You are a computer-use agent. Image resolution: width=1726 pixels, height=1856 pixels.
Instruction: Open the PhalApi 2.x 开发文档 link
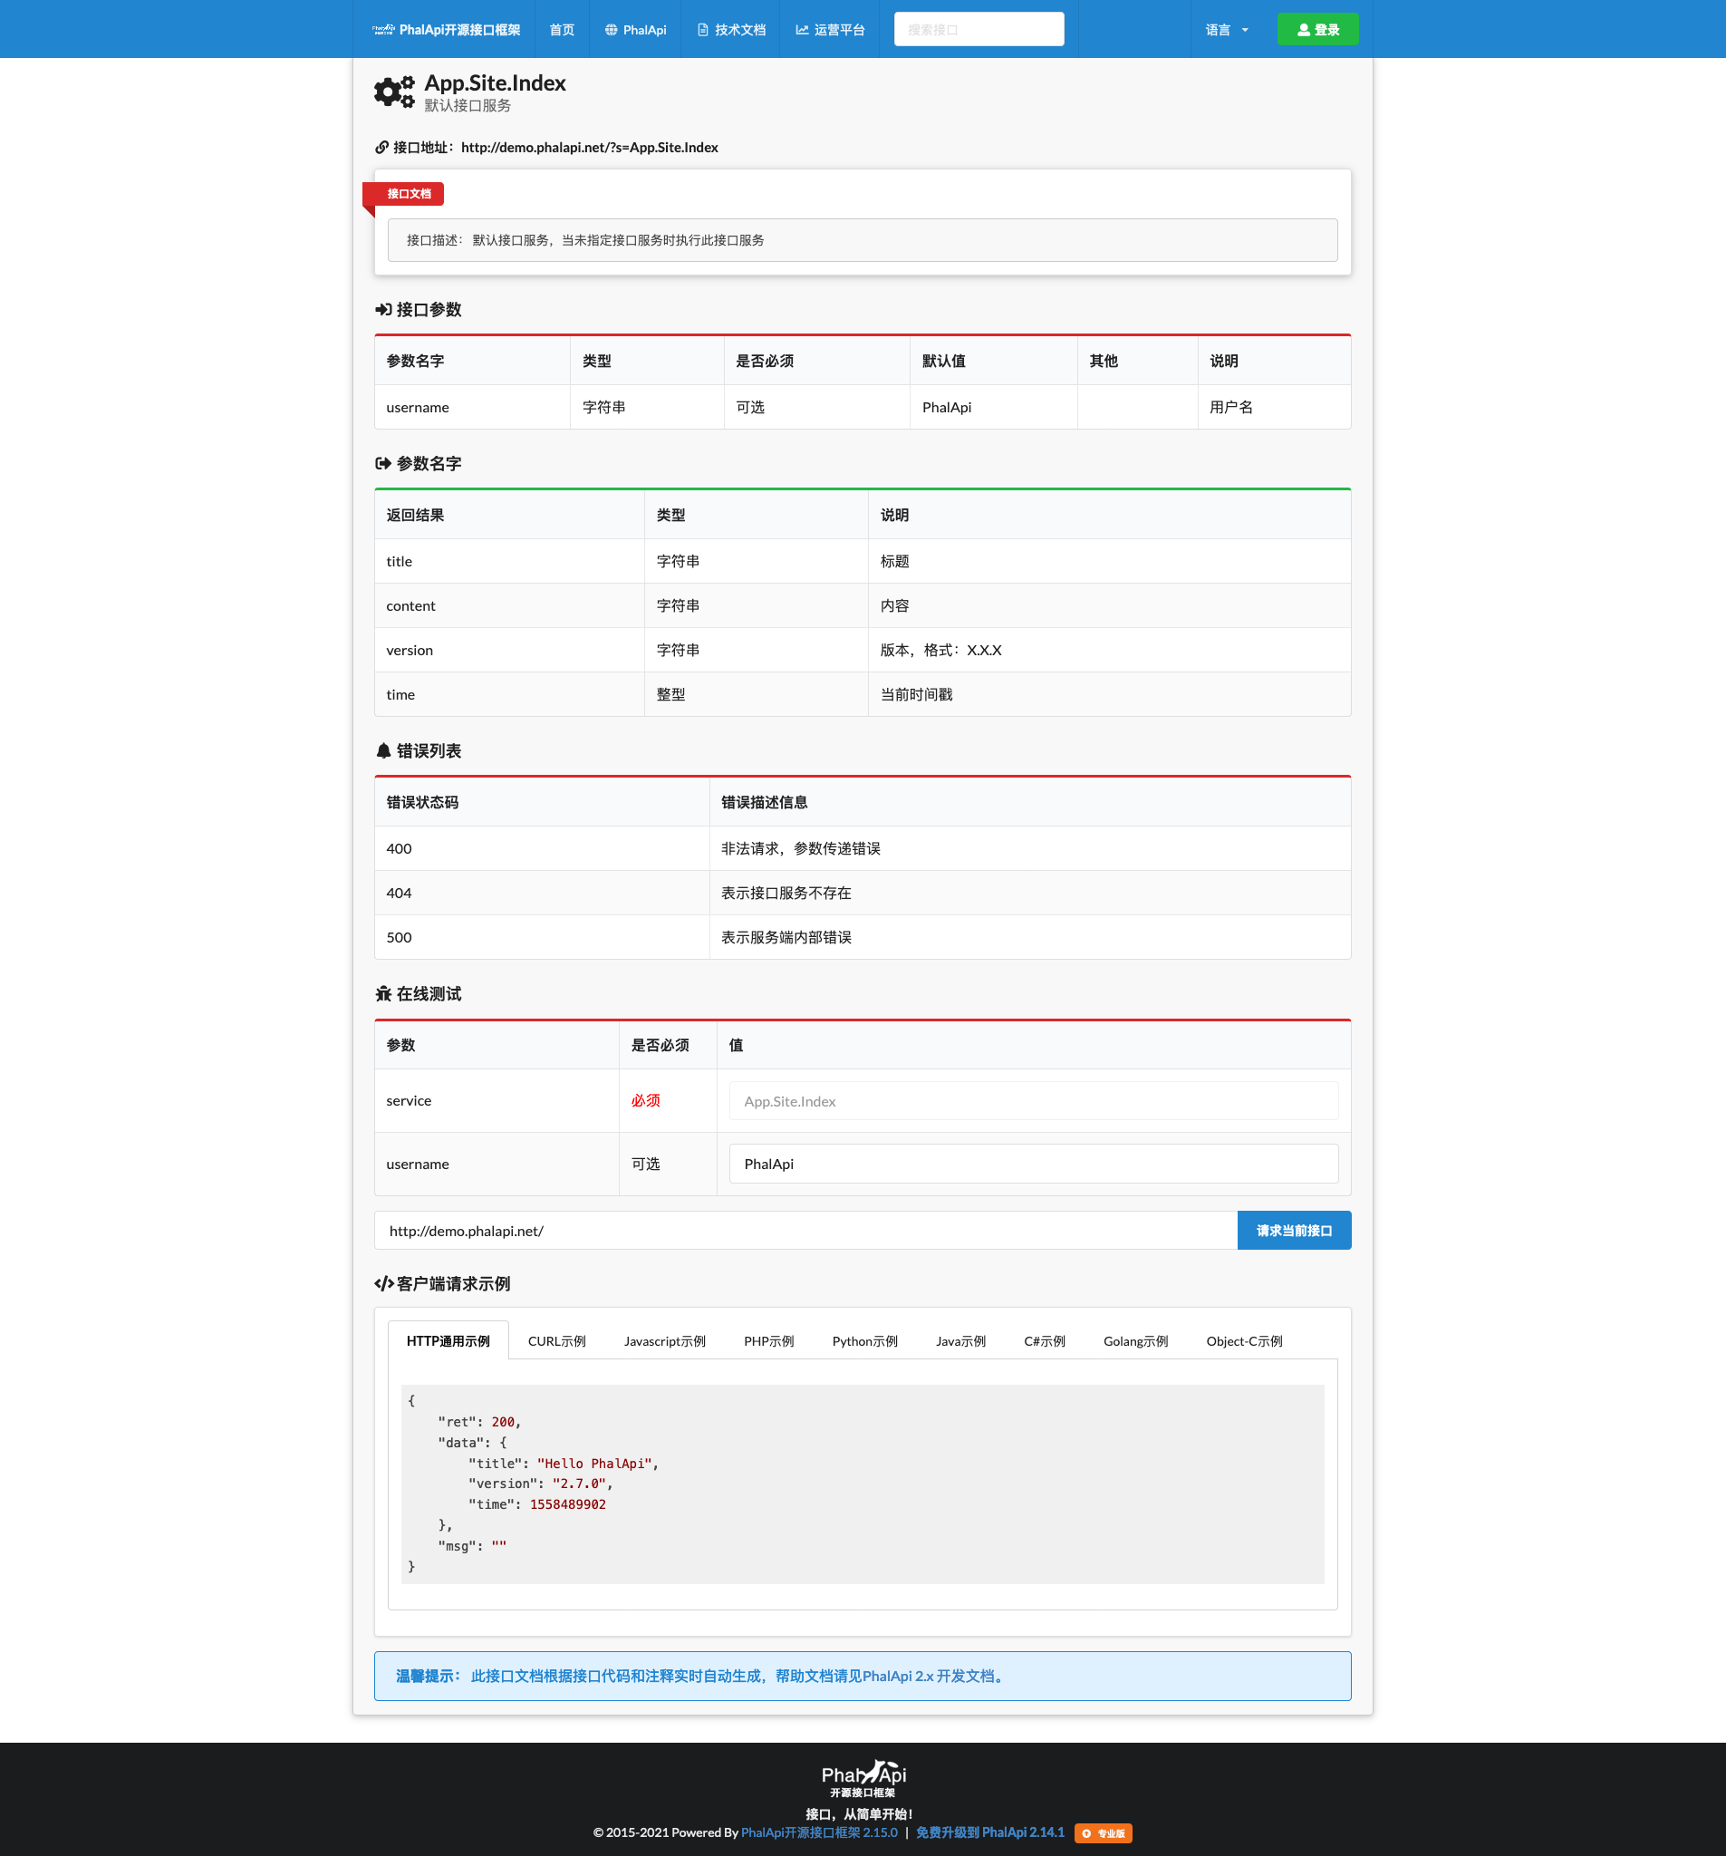[x=927, y=1677]
